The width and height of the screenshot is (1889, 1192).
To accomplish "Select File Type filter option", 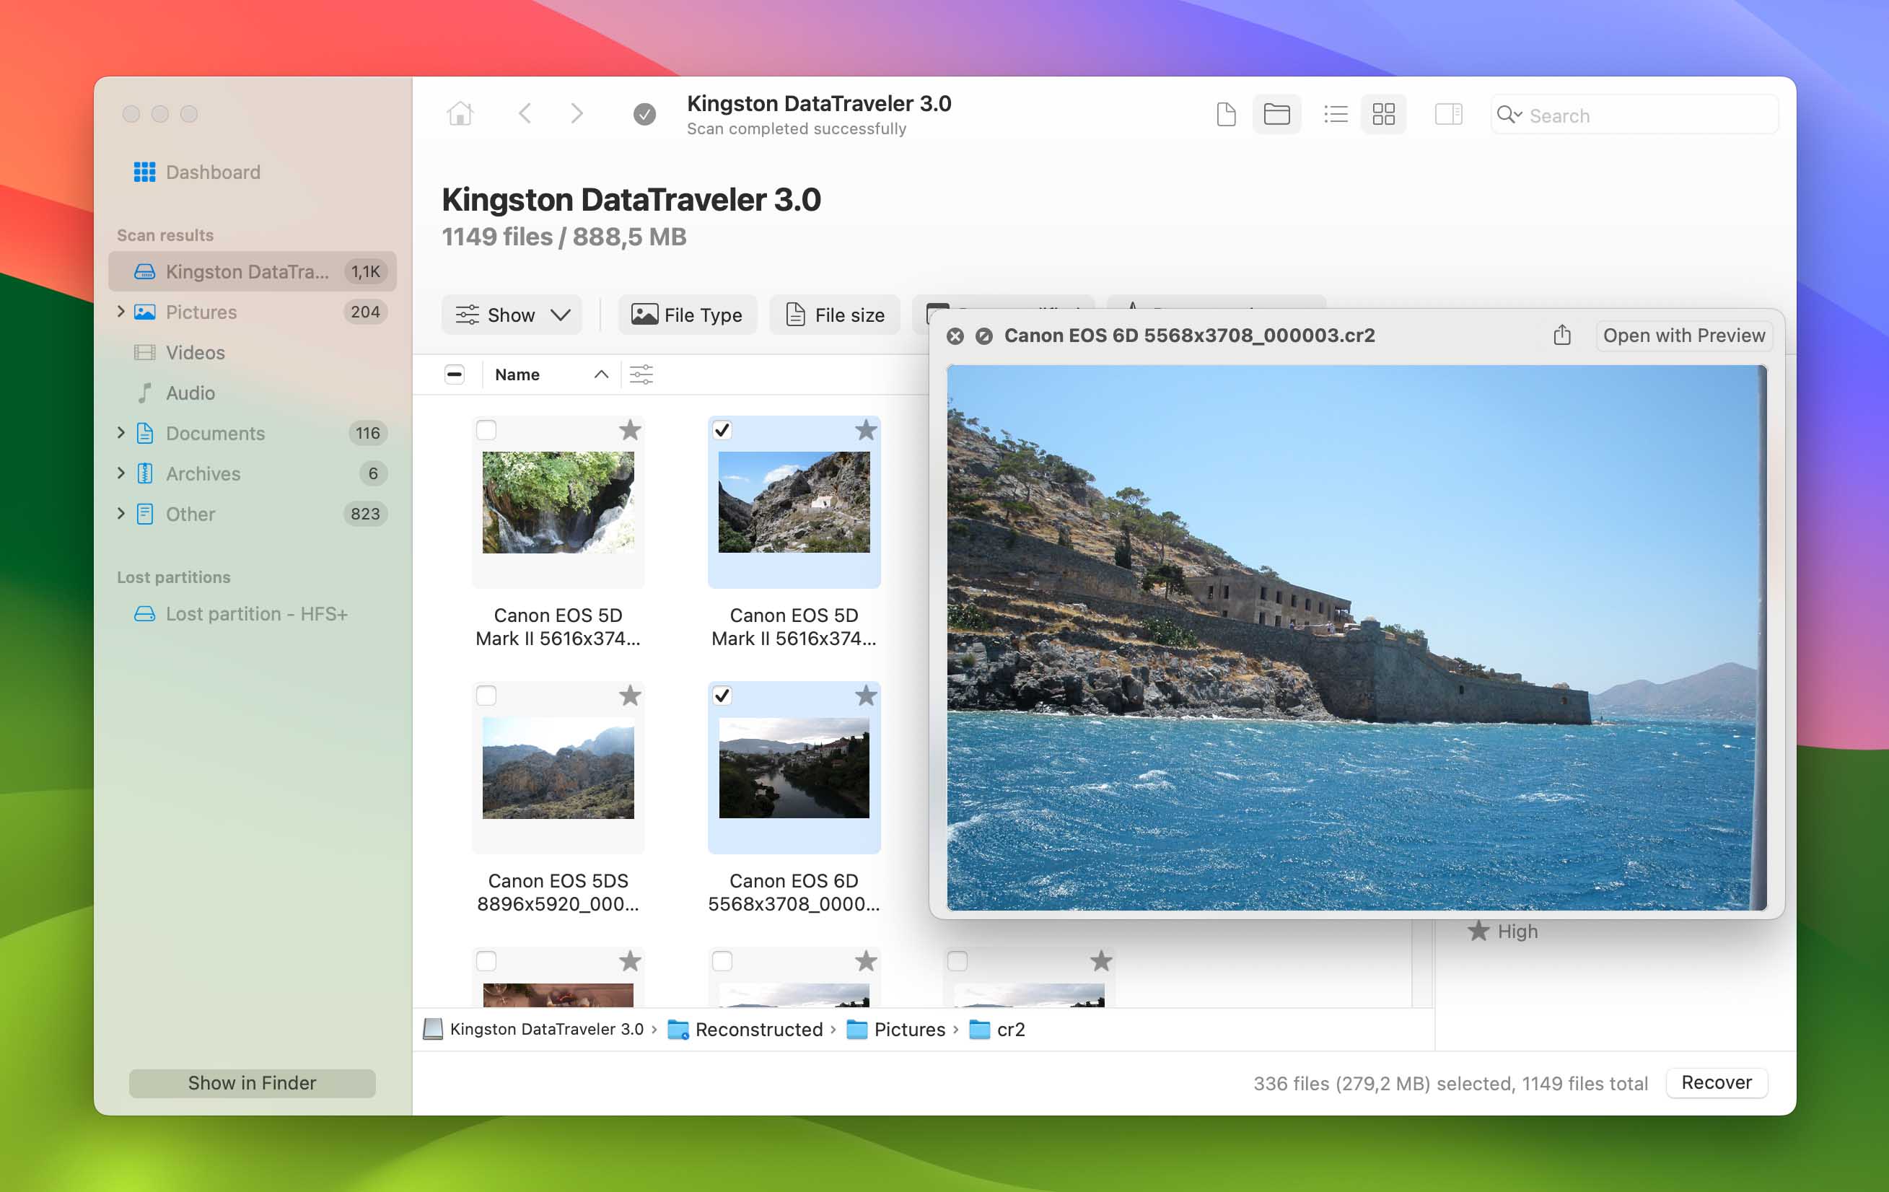I will click(686, 313).
